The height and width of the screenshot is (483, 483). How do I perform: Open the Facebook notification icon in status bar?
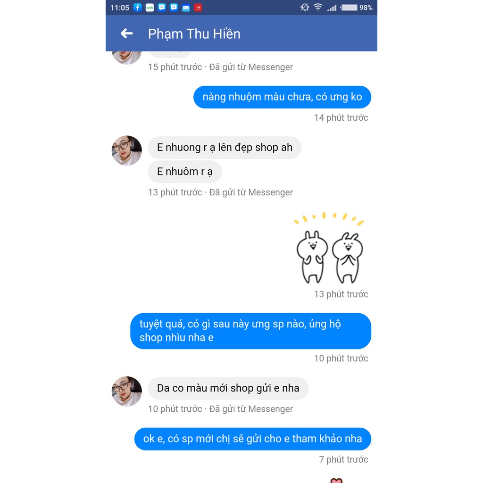click(x=137, y=8)
